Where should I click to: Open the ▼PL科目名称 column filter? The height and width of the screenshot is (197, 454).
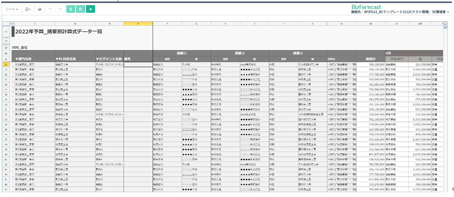[x=66, y=59]
